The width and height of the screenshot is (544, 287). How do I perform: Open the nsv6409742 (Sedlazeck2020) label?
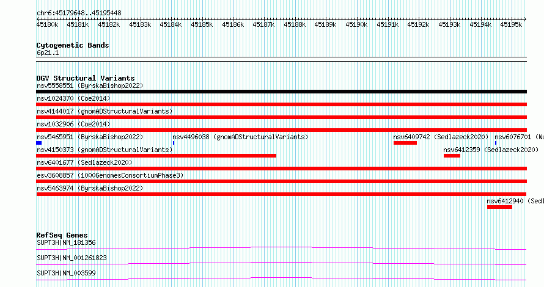tap(441, 137)
